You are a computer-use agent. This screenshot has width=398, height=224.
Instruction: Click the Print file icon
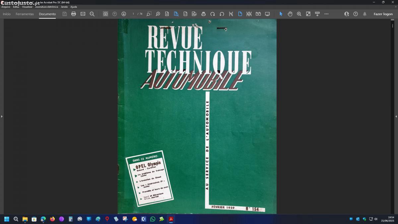(74, 14)
